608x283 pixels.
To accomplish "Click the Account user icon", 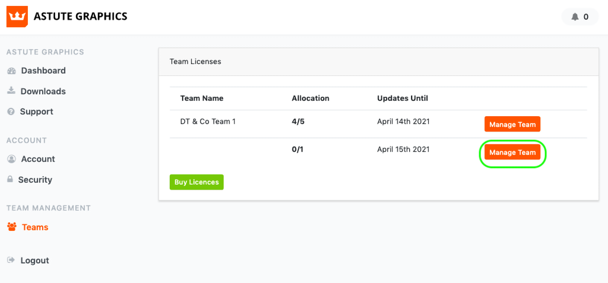I will (11, 159).
